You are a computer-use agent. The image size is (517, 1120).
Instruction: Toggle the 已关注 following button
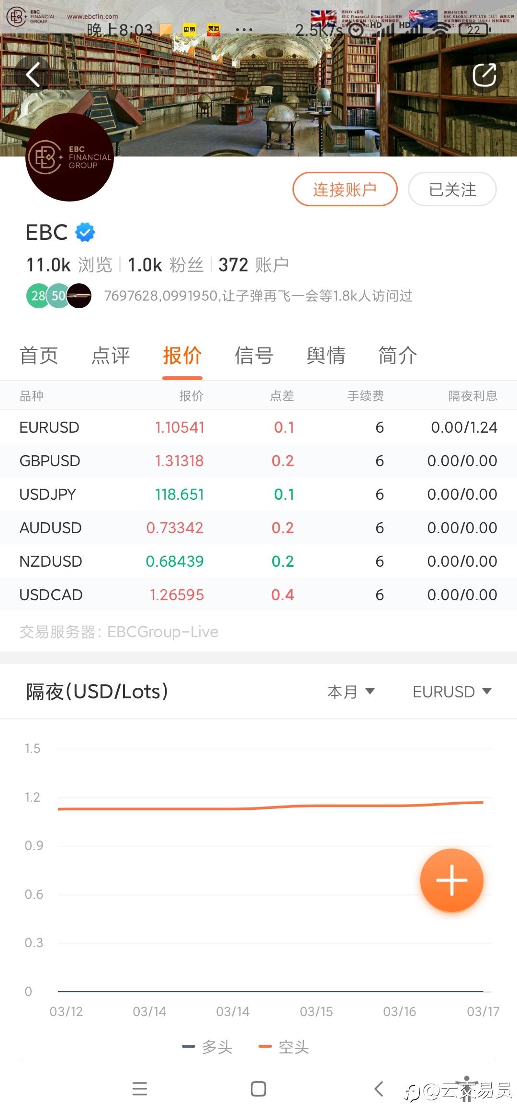point(452,190)
